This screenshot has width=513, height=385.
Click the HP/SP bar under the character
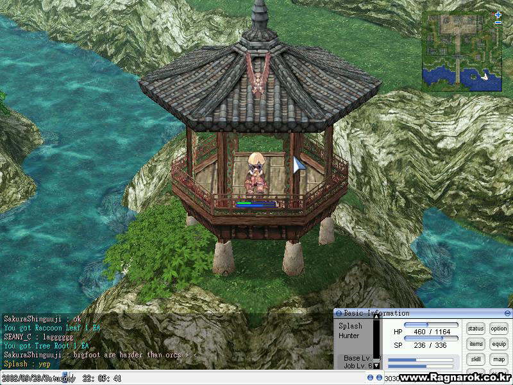pos(256,204)
